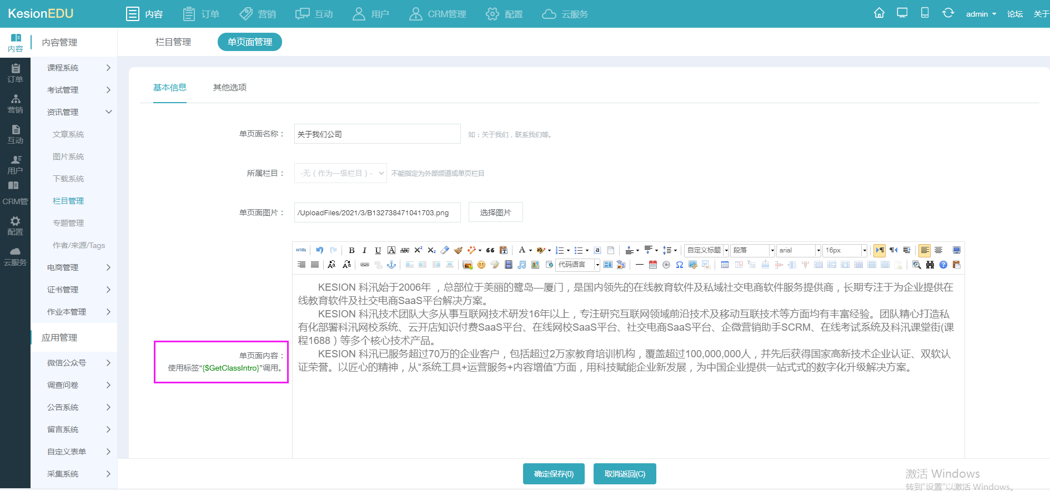Click the insert music note icon
Image resolution: width=1050 pixels, height=491 pixels.
coord(521,265)
